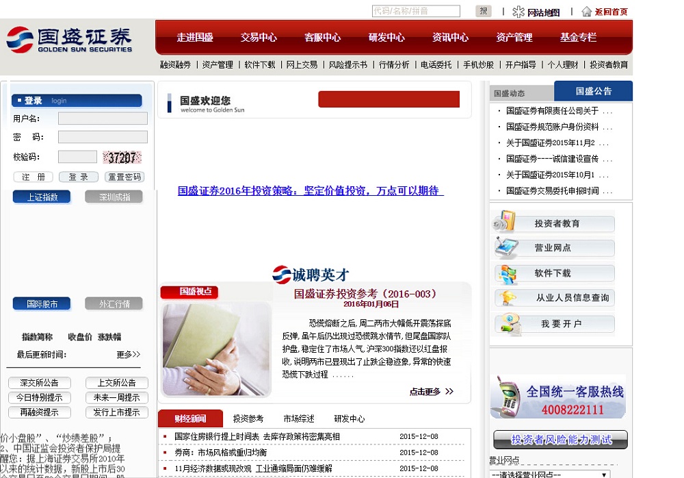Select the 财经新闻 tab

point(190,418)
